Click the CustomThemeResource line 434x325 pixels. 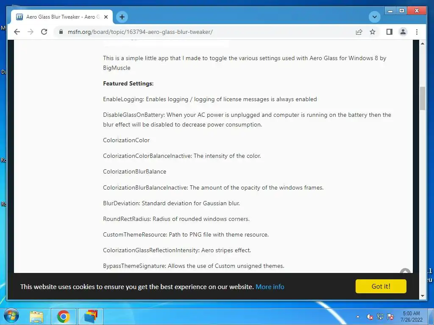pos(186,234)
